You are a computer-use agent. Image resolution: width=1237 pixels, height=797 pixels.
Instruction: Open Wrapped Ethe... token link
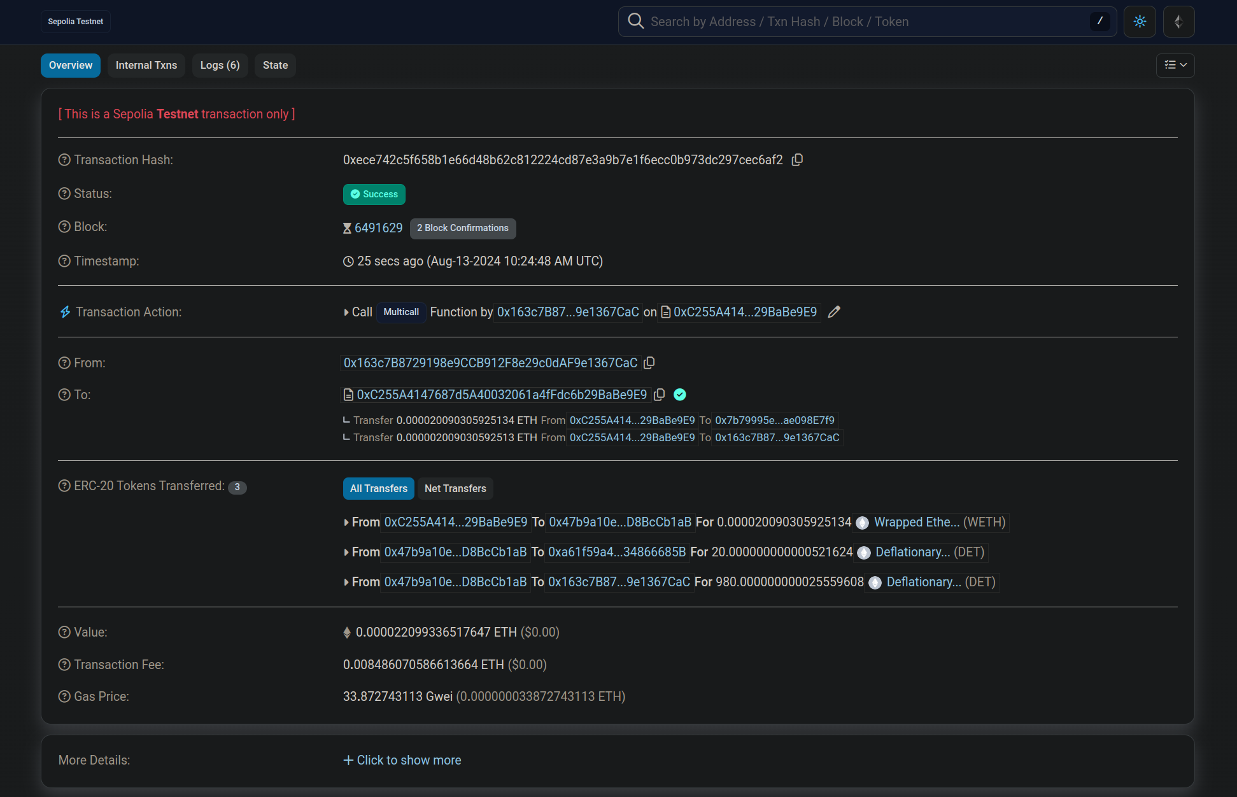click(x=917, y=522)
